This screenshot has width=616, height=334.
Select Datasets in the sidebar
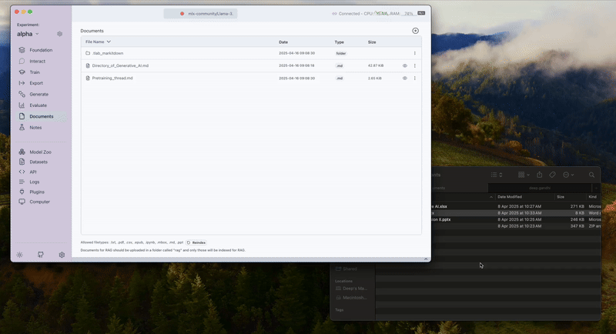click(38, 162)
